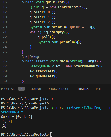
Task: Click the StackQueueEx type at start of line 27
Action: pos(42,66)
